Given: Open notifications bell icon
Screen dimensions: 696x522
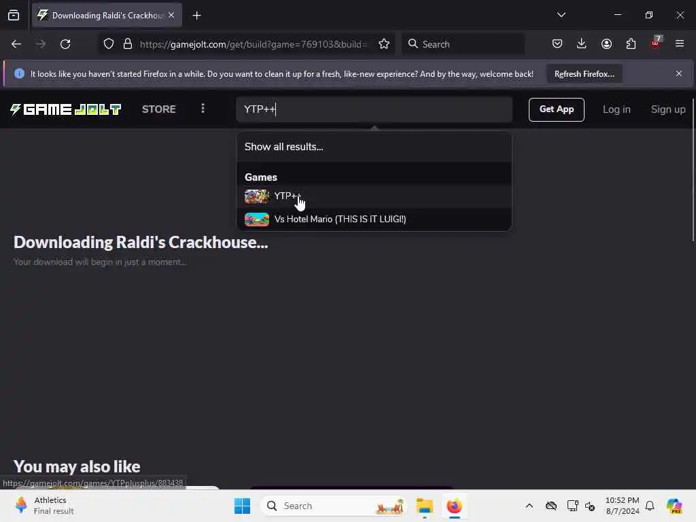Looking at the screenshot, I should pyautogui.click(x=650, y=506).
